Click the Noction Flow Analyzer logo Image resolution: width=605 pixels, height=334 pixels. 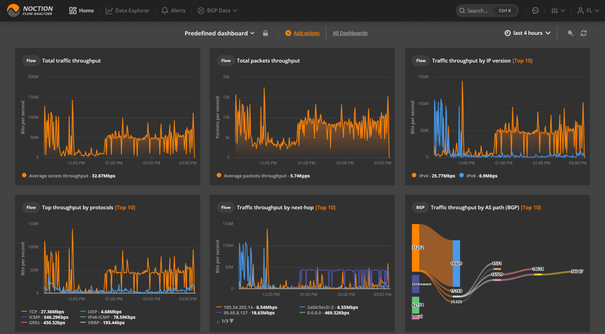[x=30, y=10]
